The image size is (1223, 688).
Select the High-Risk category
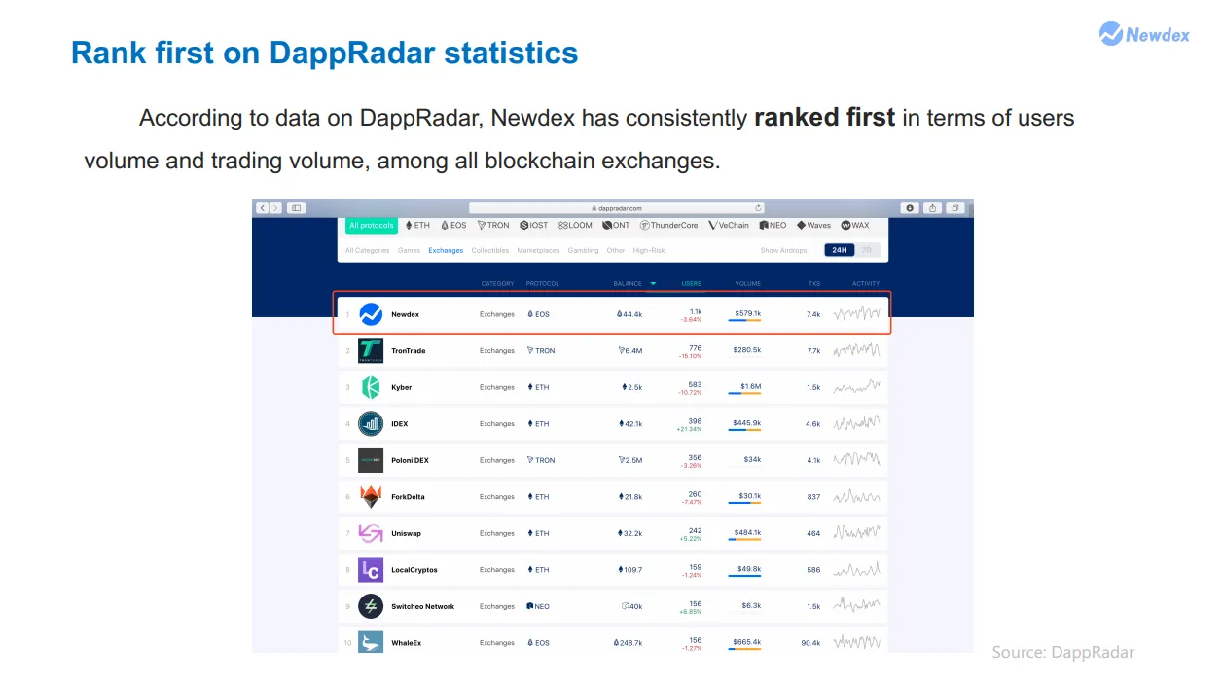click(x=649, y=251)
